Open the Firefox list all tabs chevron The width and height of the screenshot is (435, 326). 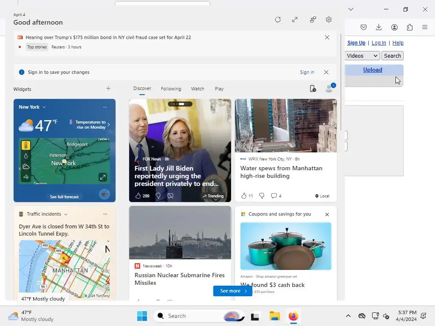[351, 9]
